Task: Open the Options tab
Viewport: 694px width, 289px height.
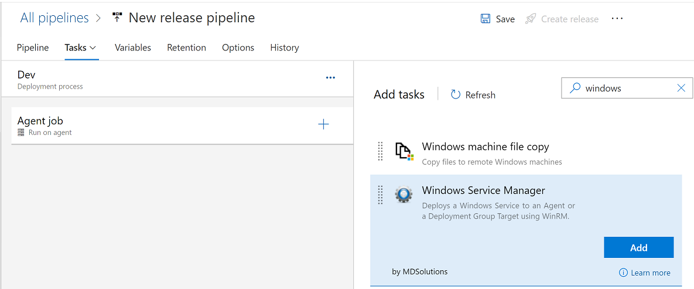Action: [x=238, y=47]
